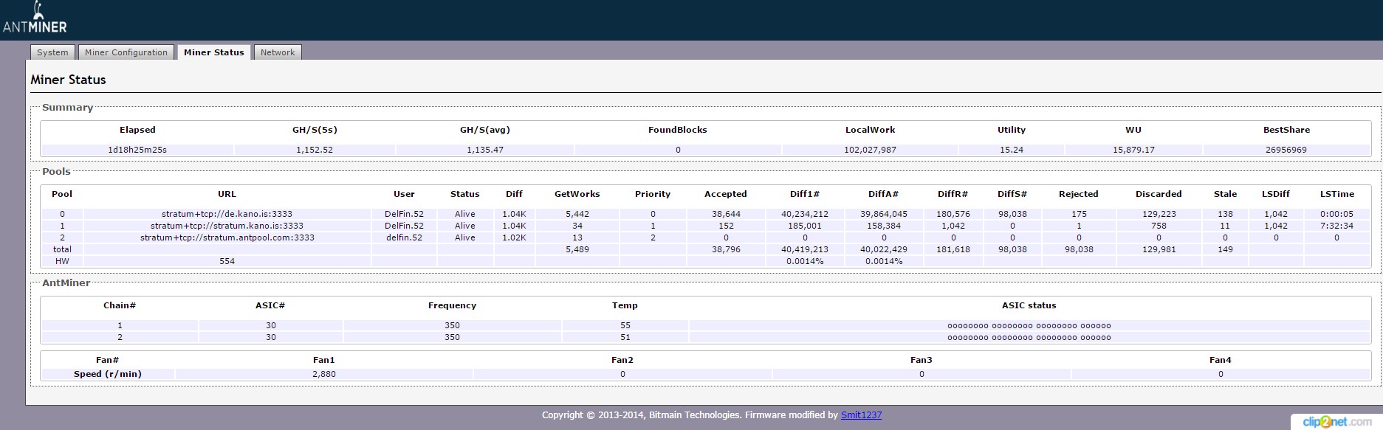Select the GH/S(5s) value 1,152.52
The height and width of the screenshot is (430, 1383).
(315, 150)
